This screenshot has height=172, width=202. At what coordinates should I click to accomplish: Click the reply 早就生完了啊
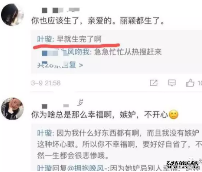coord(79,39)
